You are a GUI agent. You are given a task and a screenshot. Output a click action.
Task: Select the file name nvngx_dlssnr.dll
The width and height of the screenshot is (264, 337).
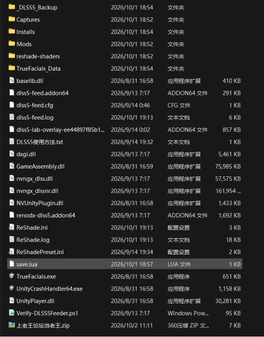click(x=37, y=191)
